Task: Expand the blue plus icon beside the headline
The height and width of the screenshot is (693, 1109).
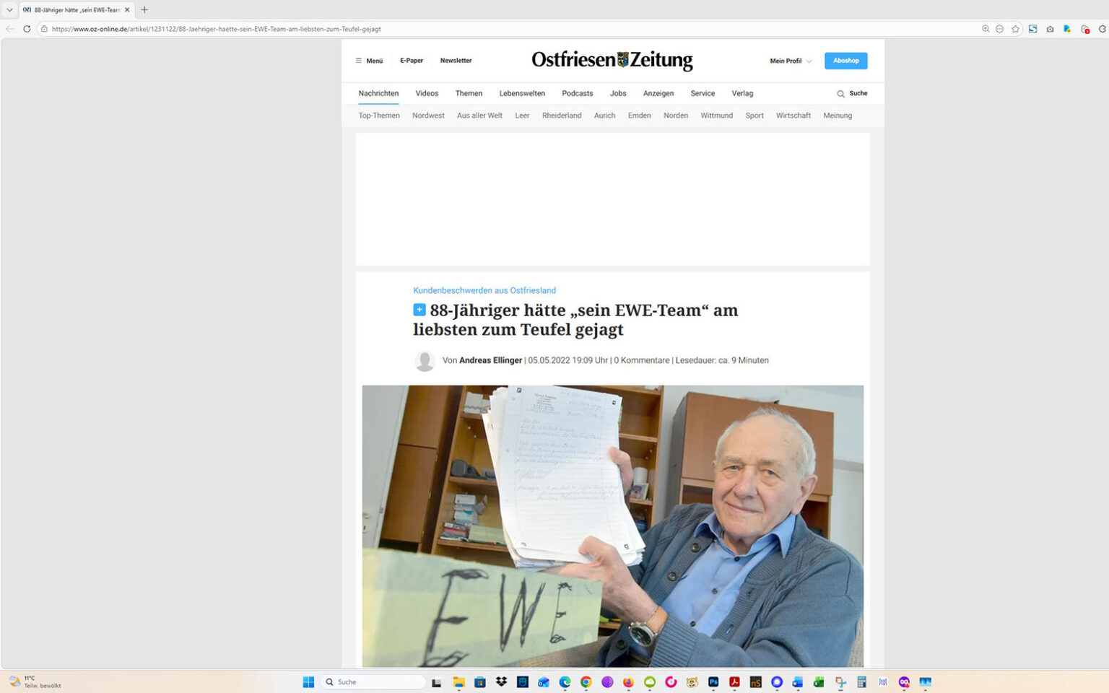Action: [x=419, y=309]
